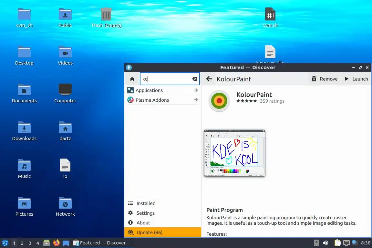Image resolution: width=372 pixels, height=248 pixels.
Task: Select the Network desktop icon
Action: 65,206
